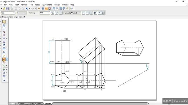Click the Drawing View Wizard icon

point(4,25)
